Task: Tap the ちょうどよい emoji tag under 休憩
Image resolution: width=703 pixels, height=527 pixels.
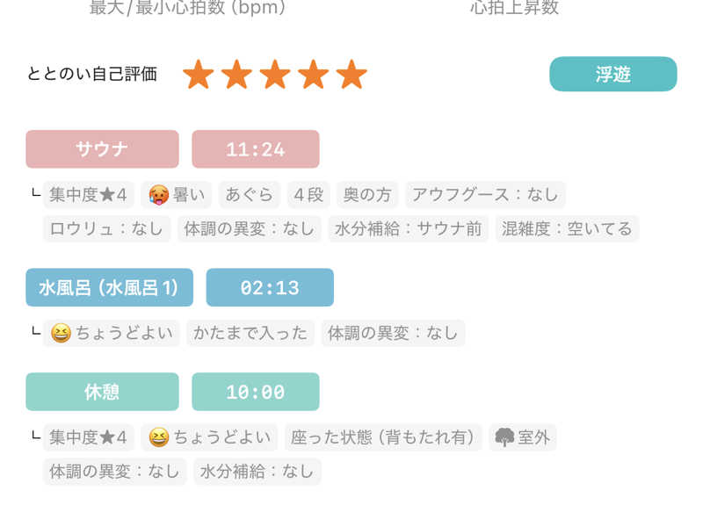Action: [209, 437]
